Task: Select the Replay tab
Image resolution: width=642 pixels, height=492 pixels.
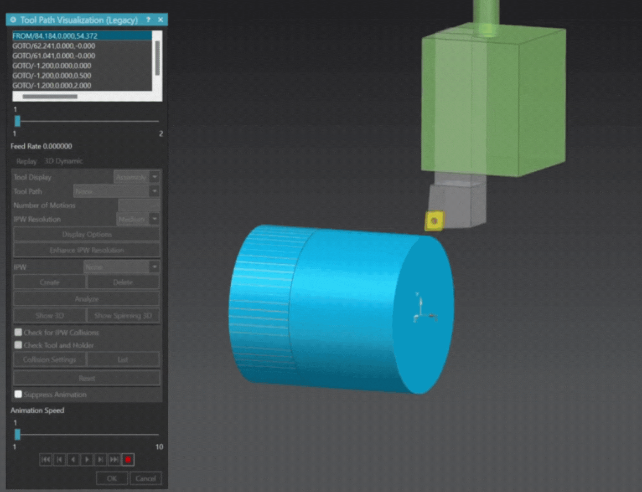Action: pyautogui.click(x=26, y=161)
